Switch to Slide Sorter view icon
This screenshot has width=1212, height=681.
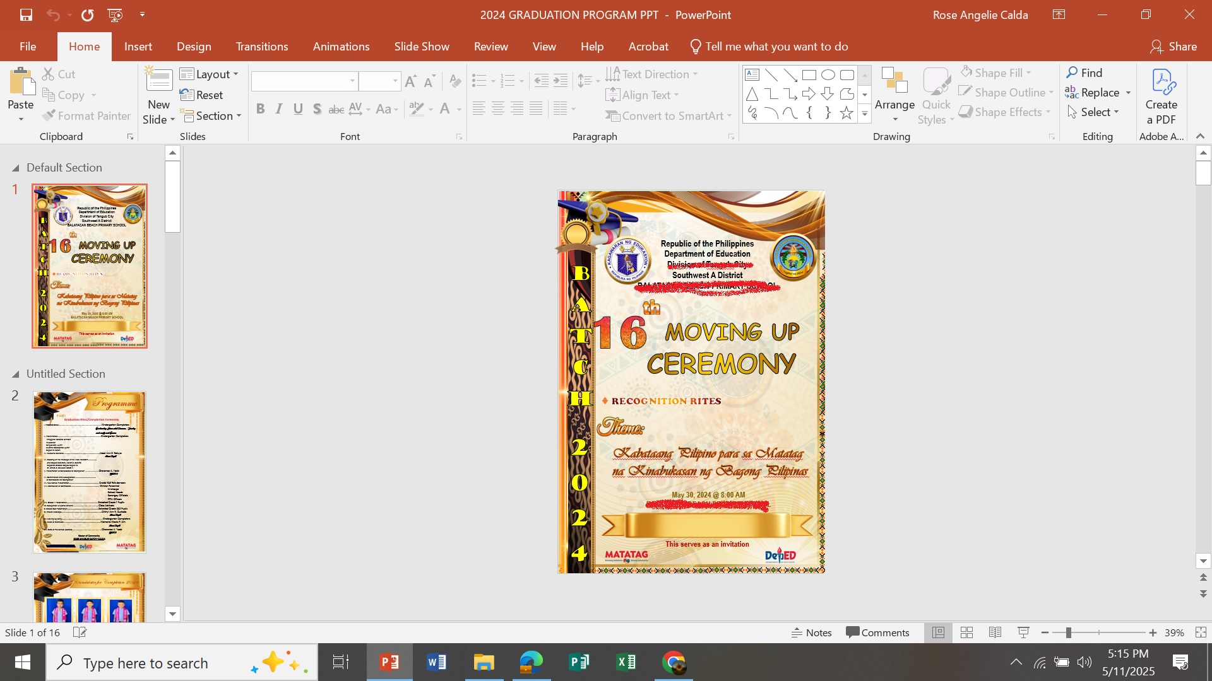(966, 632)
